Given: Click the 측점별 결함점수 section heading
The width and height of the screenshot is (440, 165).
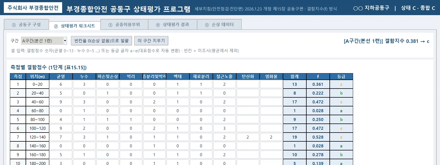Looking at the screenshot, I should pyautogui.click(x=48, y=67).
